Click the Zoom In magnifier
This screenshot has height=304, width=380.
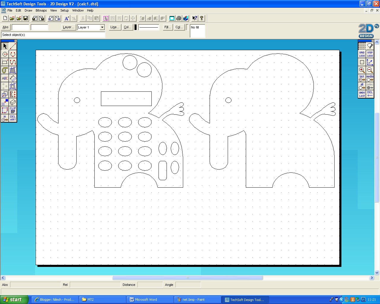pyautogui.click(x=362, y=70)
